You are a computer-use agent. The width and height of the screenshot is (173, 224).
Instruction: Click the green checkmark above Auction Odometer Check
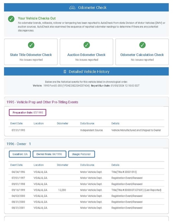pos(86,45)
